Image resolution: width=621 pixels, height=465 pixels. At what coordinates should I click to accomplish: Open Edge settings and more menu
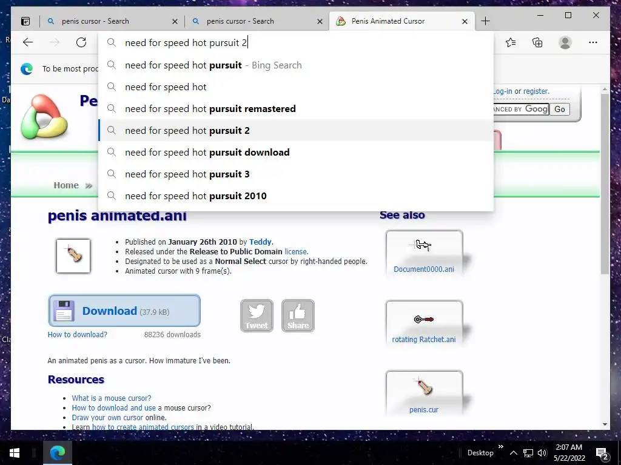tap(593, 42)
